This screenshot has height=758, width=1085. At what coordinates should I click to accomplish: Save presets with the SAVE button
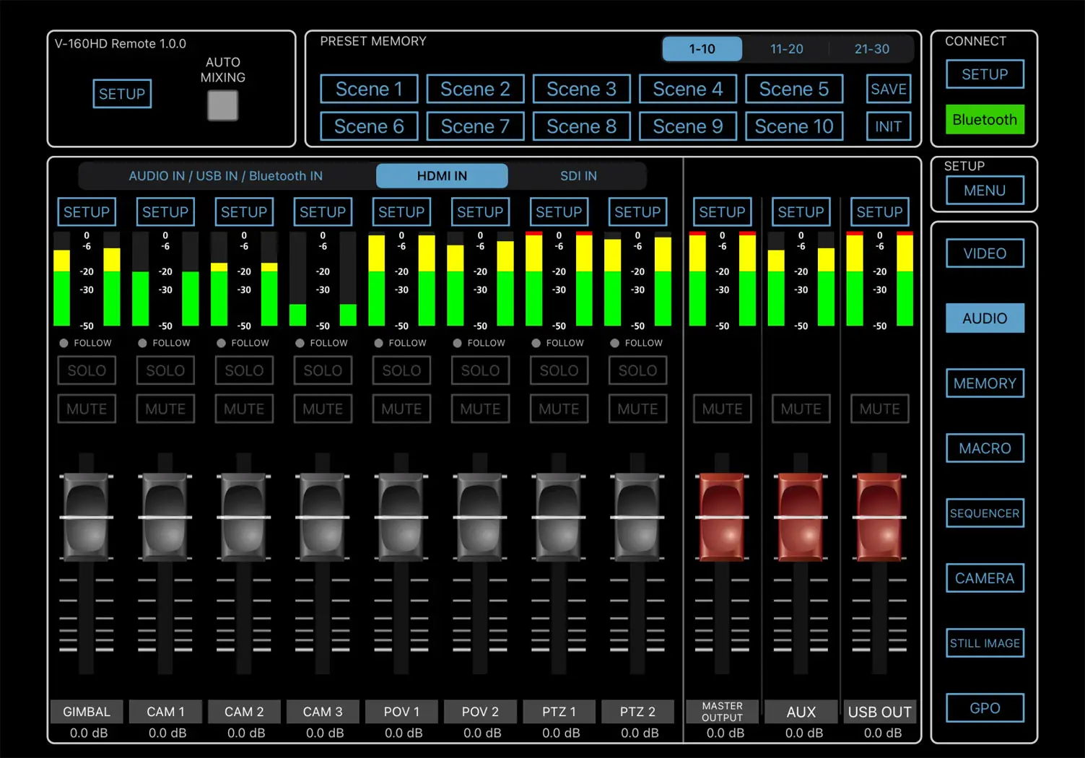tap(888, 89)
